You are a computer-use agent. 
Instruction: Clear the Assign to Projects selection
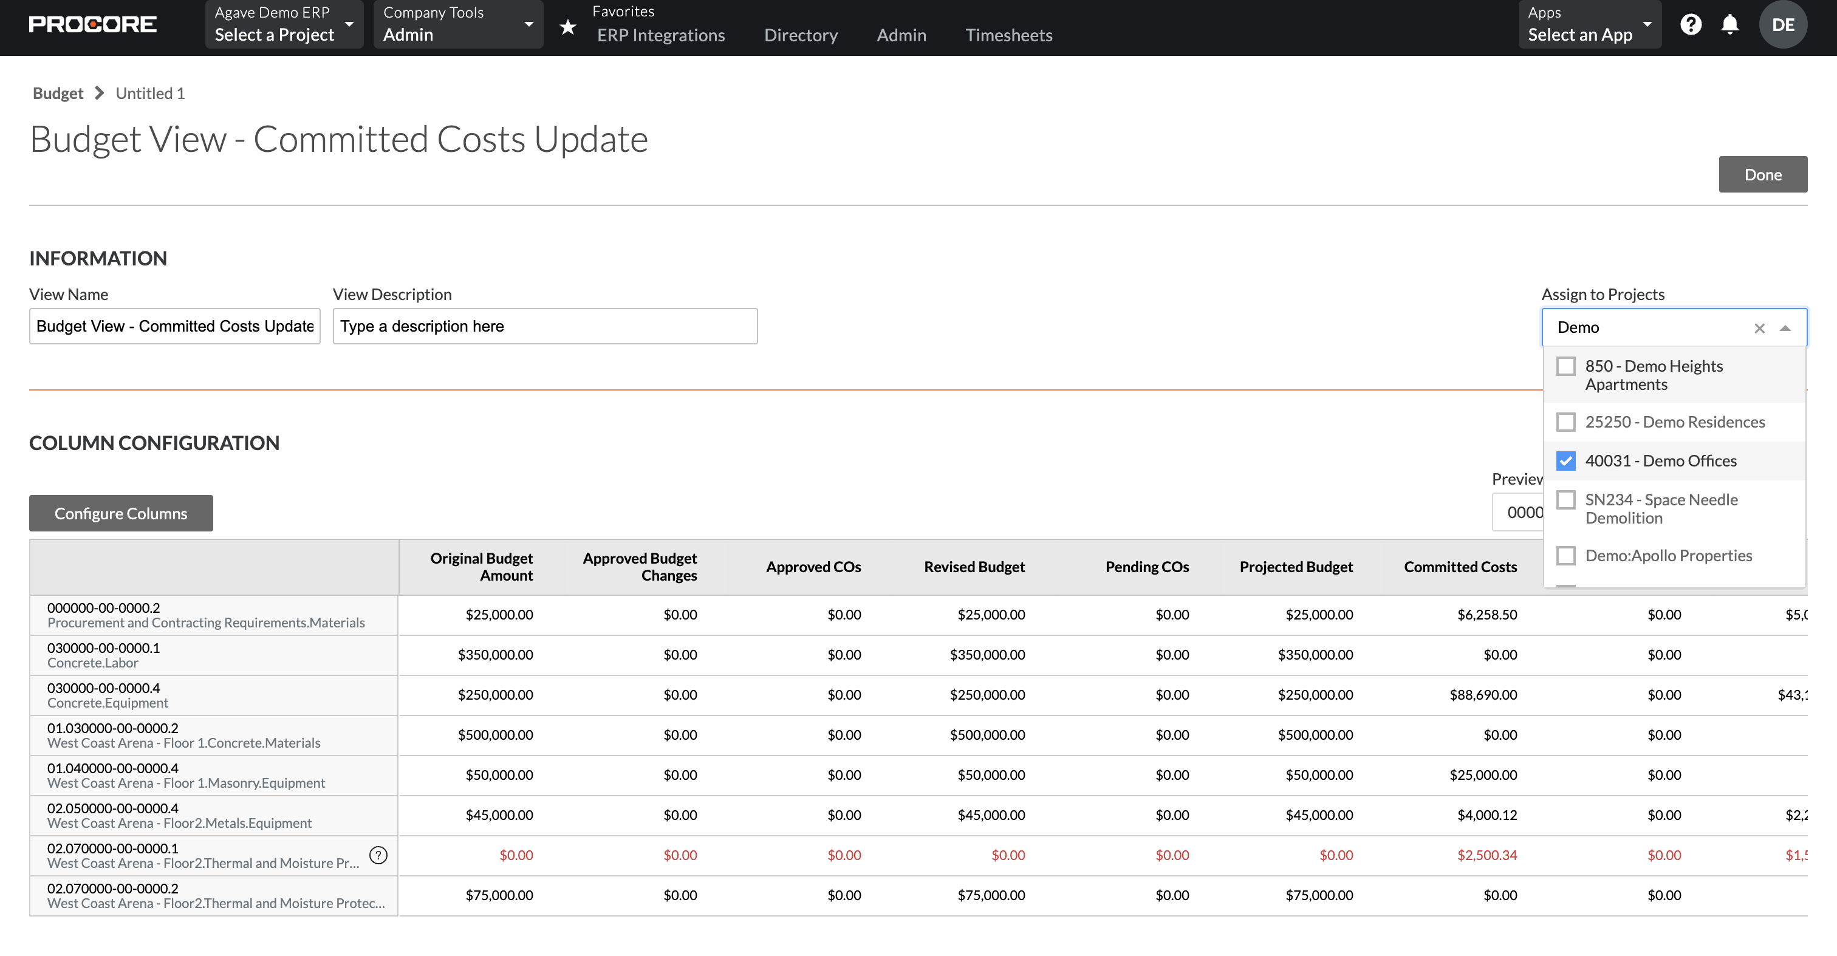click(x=1759, y=328)
